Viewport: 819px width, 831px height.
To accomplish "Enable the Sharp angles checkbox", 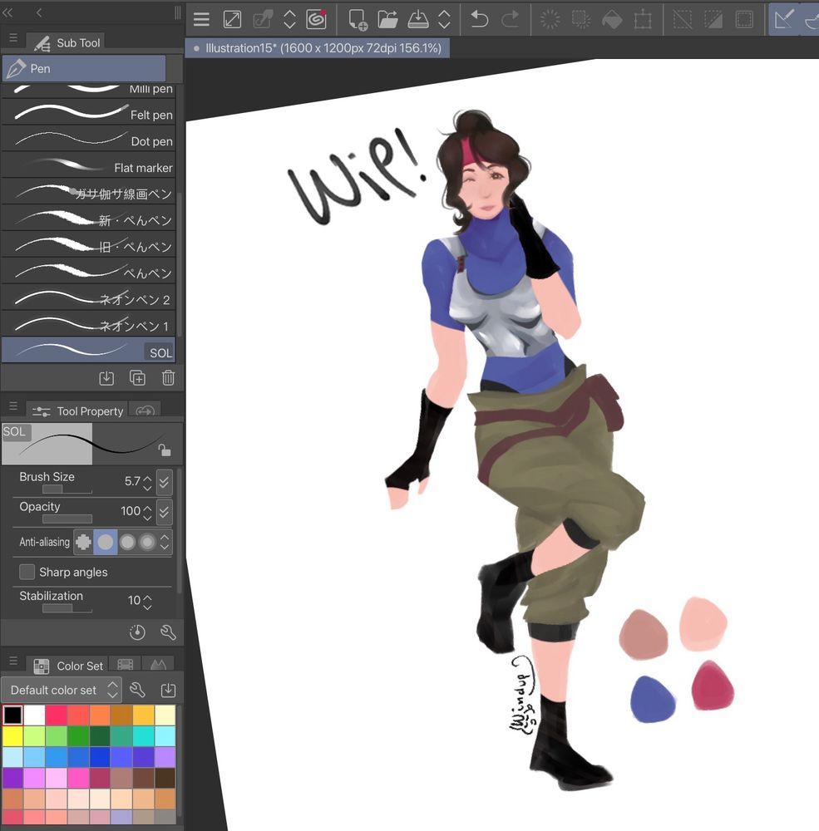I will (x=27, y=572).
